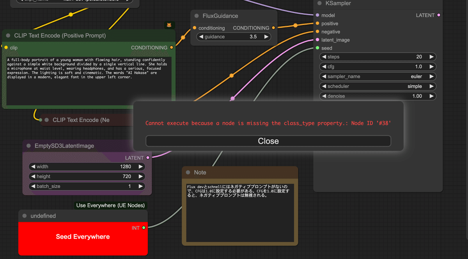Click the KSampler LATENT output socket
Screen dimensions: 468x259
(x=439, y=15)
